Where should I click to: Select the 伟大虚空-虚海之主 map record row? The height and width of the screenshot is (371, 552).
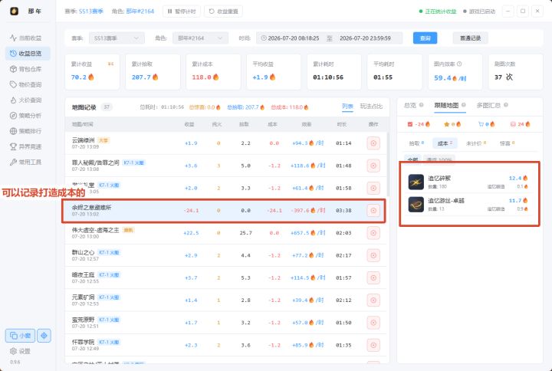click(x=225, y=233)
